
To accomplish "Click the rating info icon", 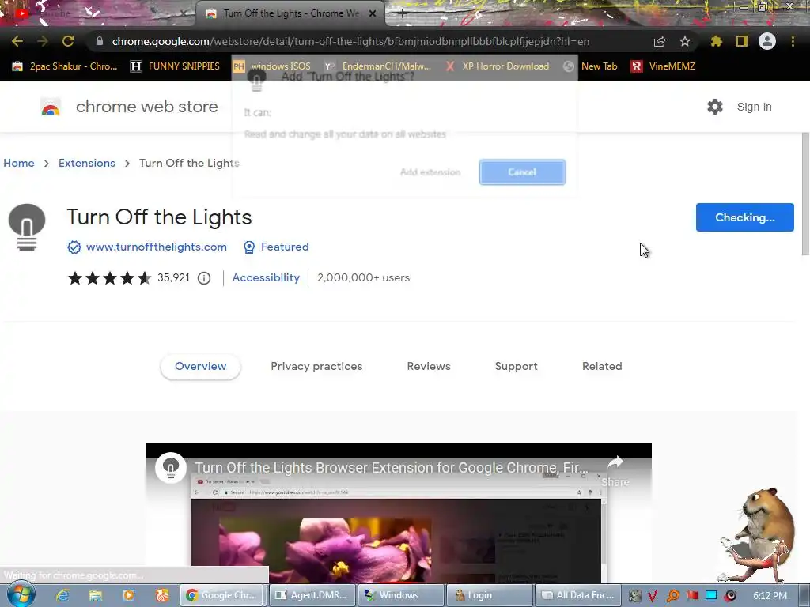I will [x=204, y=278].
